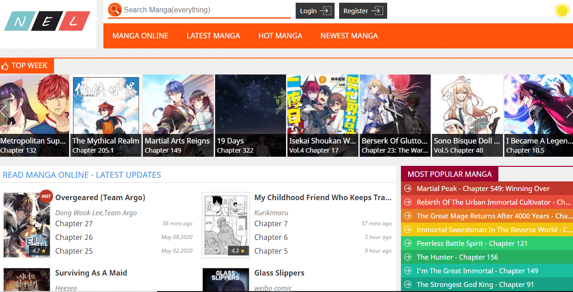Open Overgeared Chapter 27
573x292 pixels.
(74, 223)
